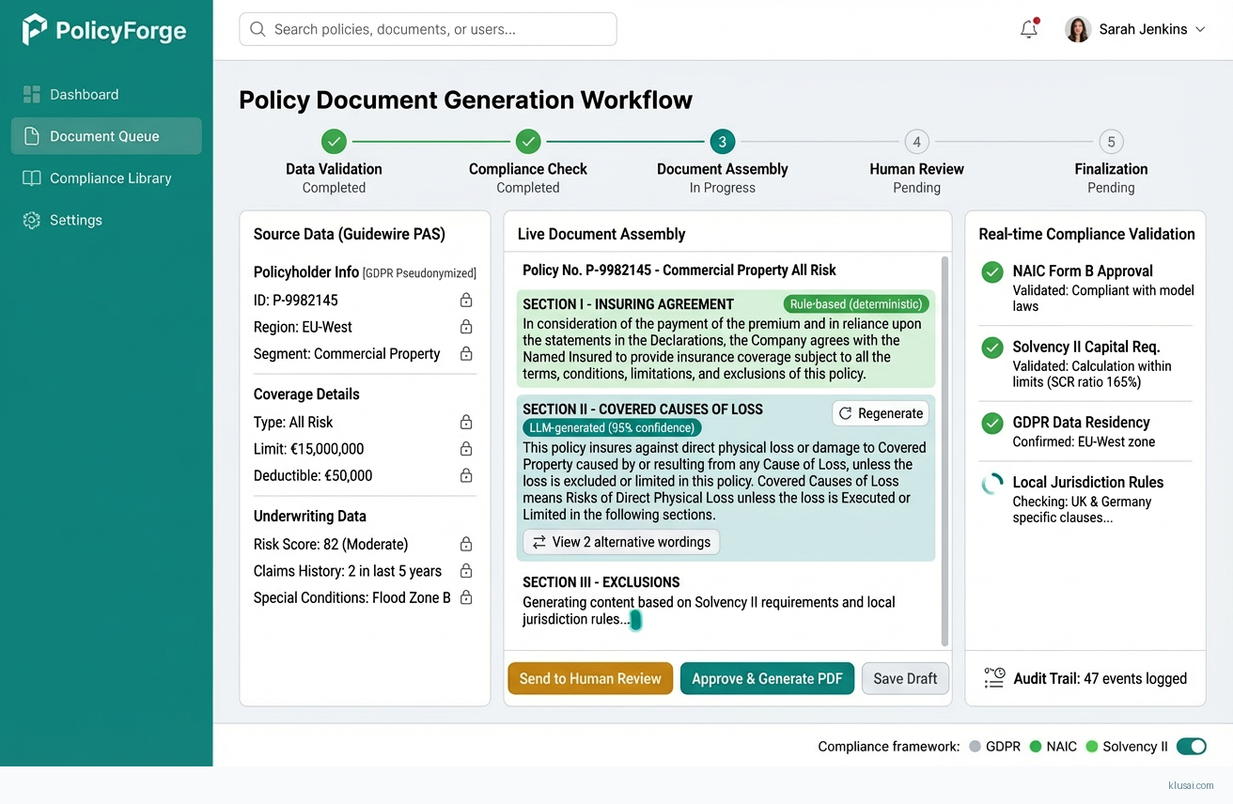Click Sarah Jenkins profile avatar

[x=1077, y=29]
